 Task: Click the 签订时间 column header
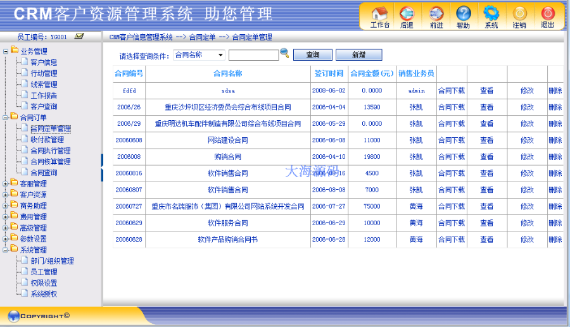tap(329, 73)
